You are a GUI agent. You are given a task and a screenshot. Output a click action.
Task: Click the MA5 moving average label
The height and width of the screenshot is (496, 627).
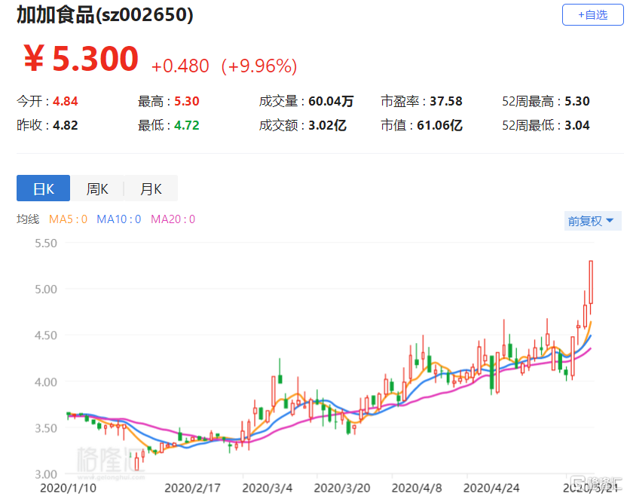pyautogui.click(x=68, y=219)
